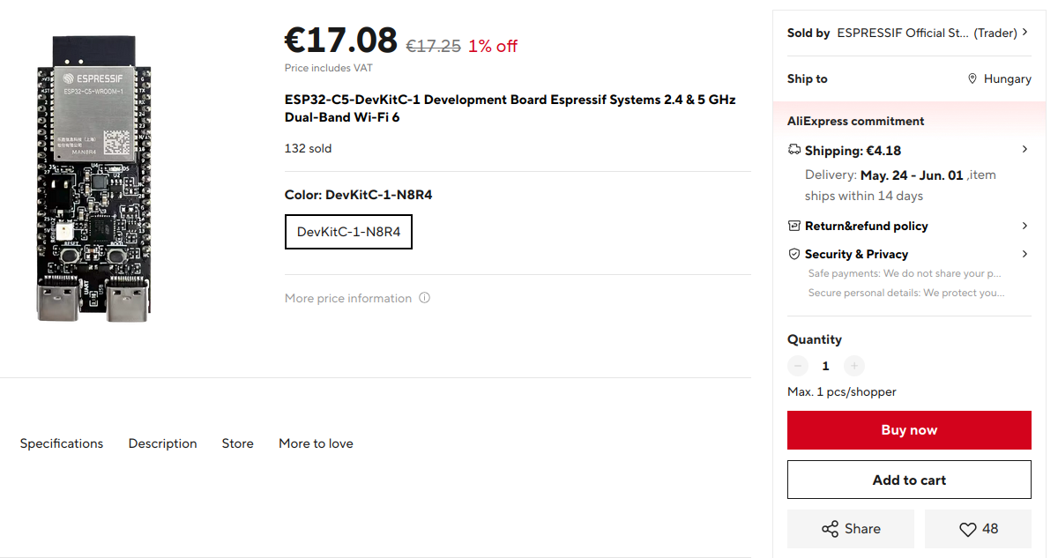Decrease quantity with the minus button
This screenshot has width=1058, height=558.
[798, 366]
